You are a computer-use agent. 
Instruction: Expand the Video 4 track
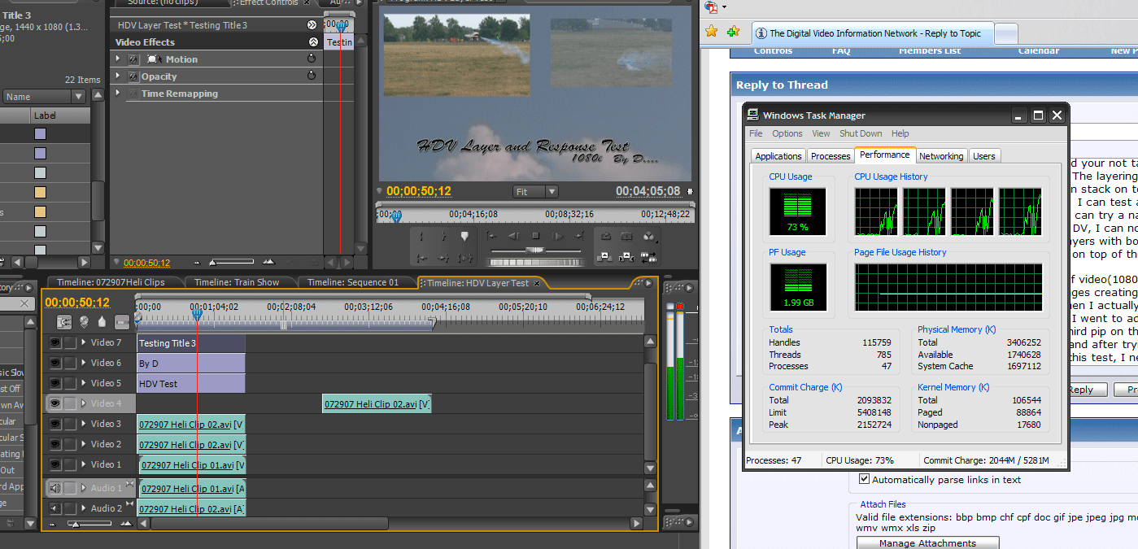[x=84, y=403]
